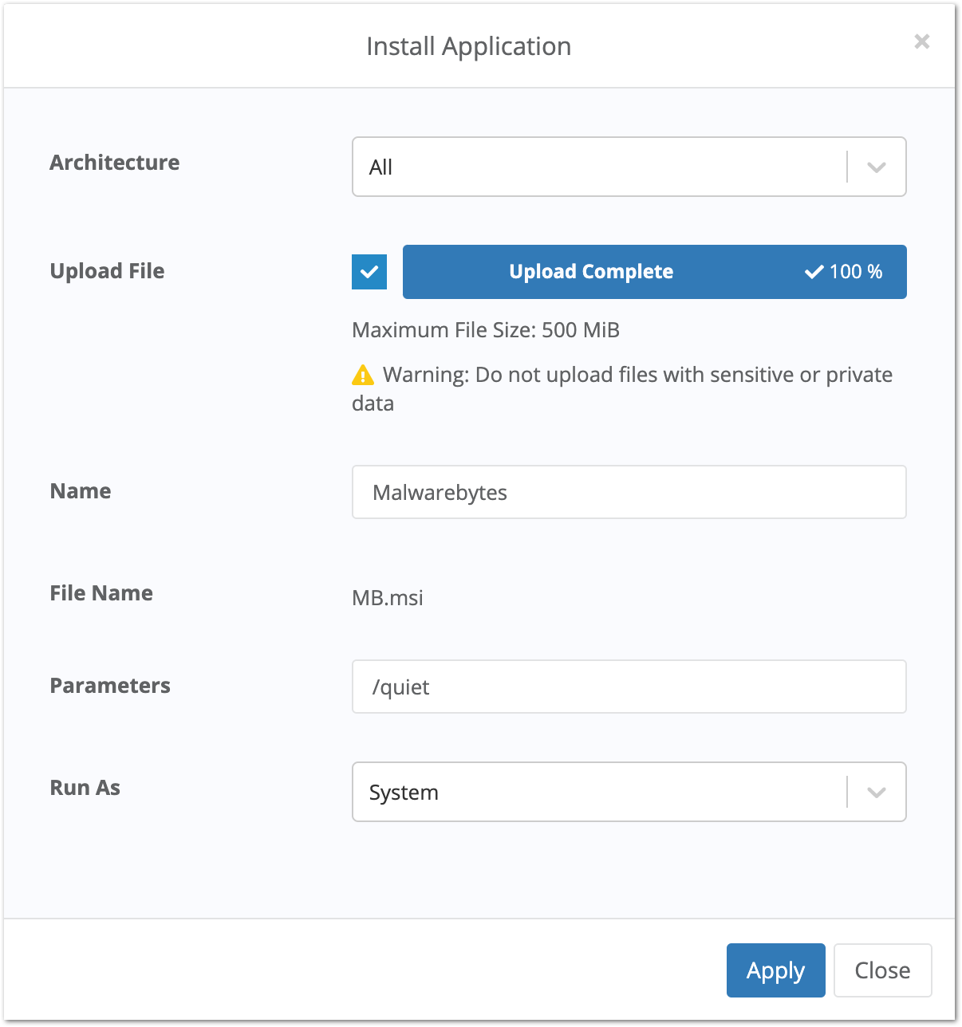
Task: Click the Architecture label
Action: (115, 163)
